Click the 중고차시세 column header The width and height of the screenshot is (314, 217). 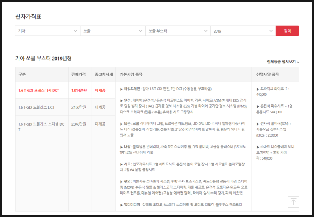point(104,74)
